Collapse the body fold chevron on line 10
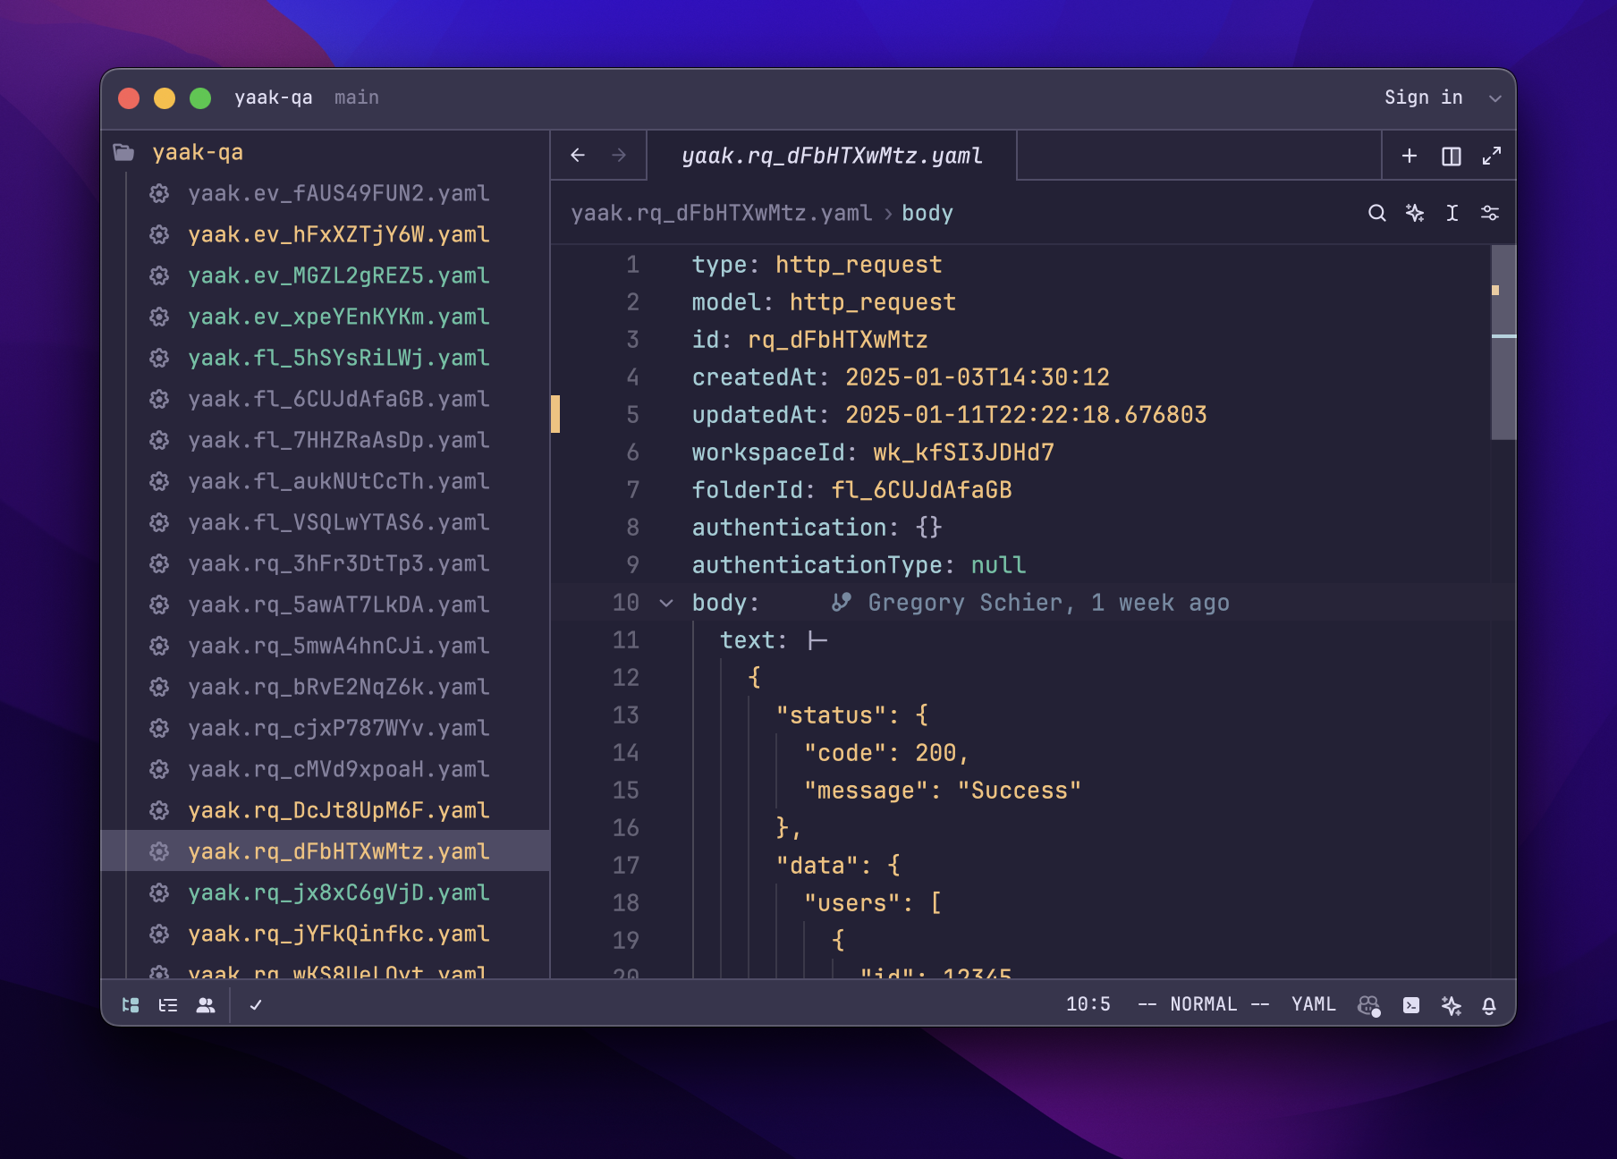Viewport: 1617px width, 1159px height. point(666,604)
